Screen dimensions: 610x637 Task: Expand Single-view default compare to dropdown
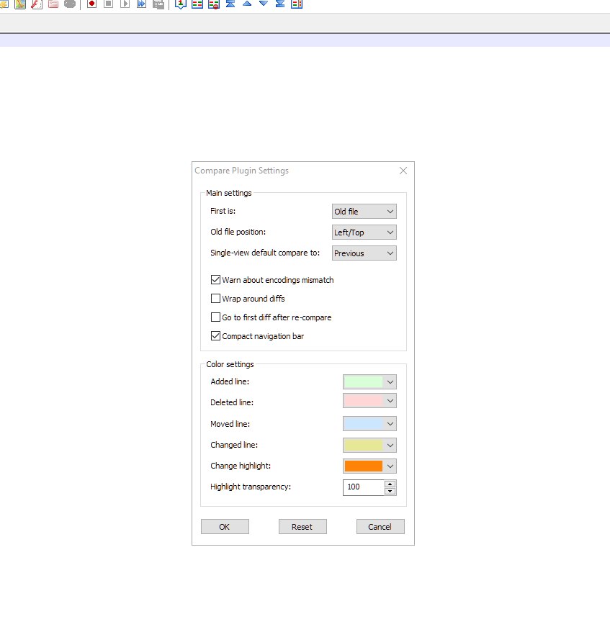pyautogui.click(x=364, y=253)
